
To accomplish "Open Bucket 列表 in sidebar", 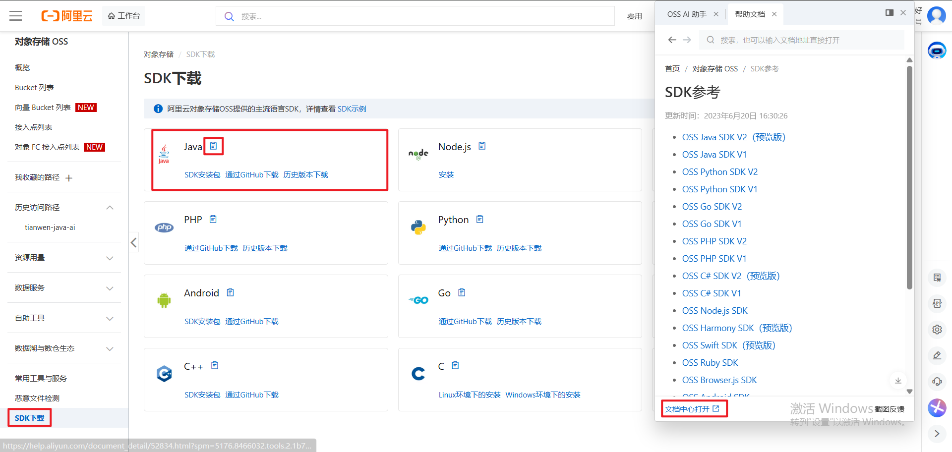I will [x=34, y=87].
